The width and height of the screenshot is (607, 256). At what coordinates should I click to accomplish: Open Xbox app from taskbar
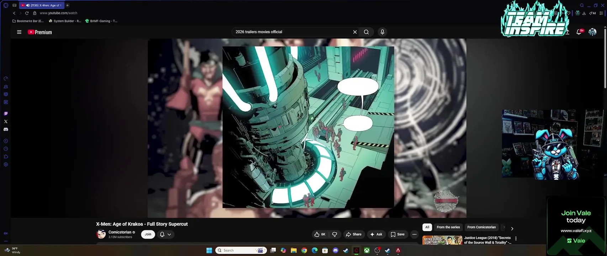click(x=366, y=250)
